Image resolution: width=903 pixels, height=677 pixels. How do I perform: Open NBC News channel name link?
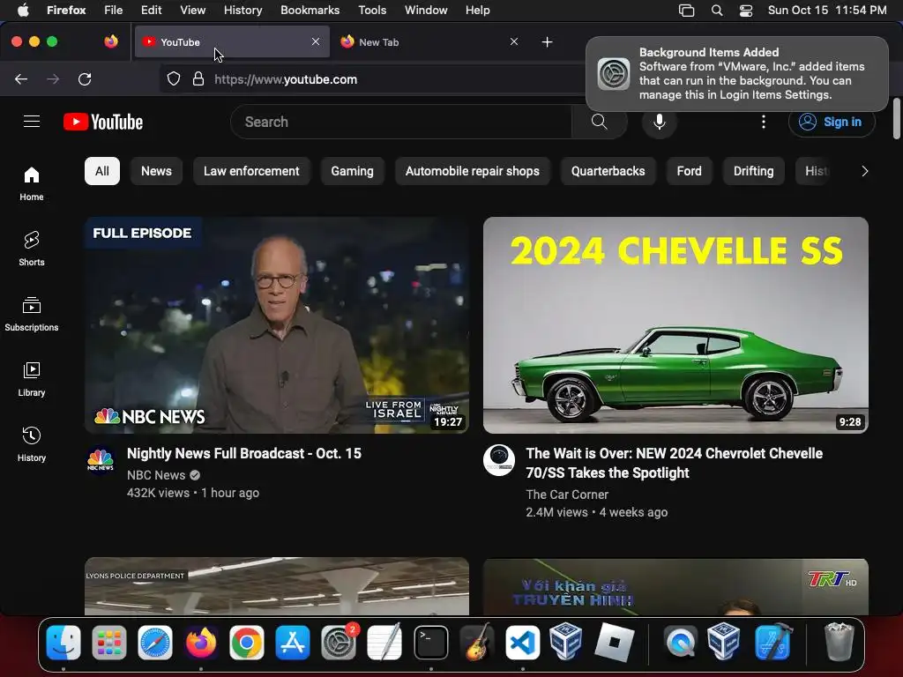coord(156,475)
